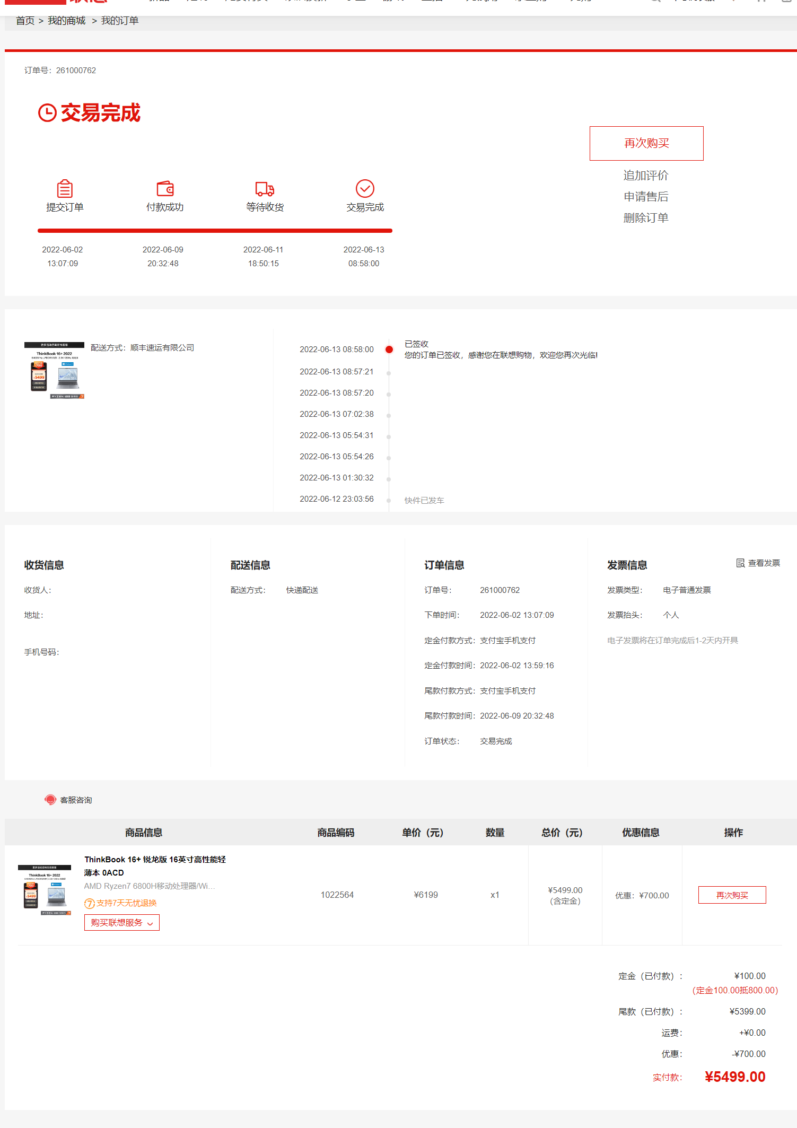Click 我的订单 breadcrumb

click(x=120, y=21)
